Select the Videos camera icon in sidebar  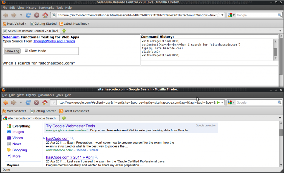9,138
